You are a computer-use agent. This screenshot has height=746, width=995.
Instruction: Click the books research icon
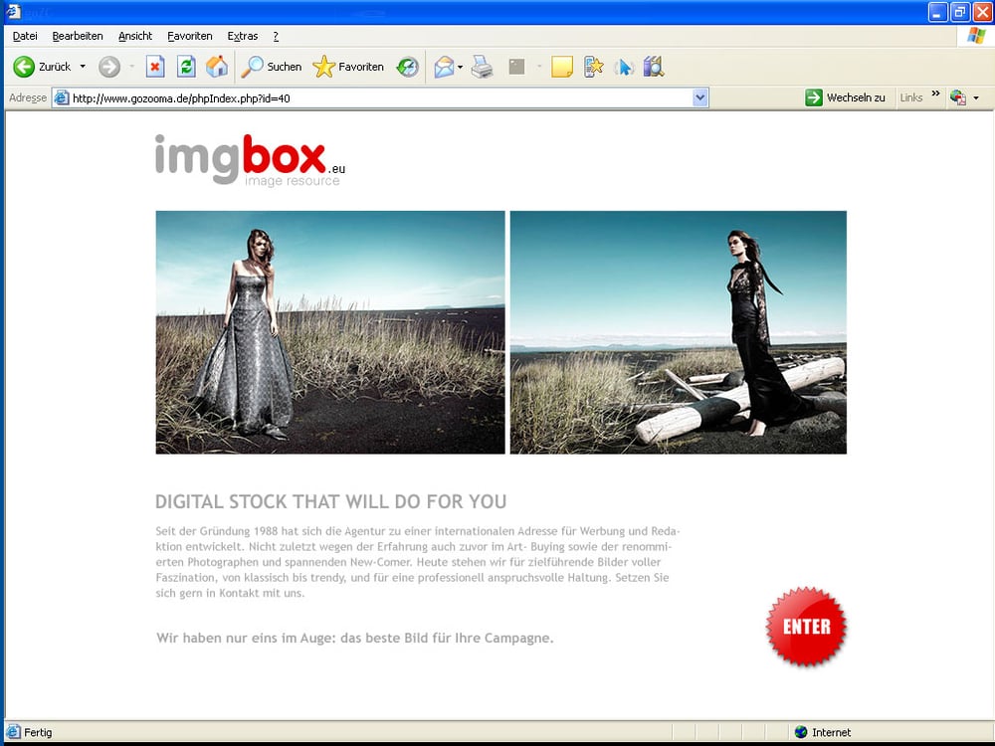pyautogui.click(x=654, y=67)
